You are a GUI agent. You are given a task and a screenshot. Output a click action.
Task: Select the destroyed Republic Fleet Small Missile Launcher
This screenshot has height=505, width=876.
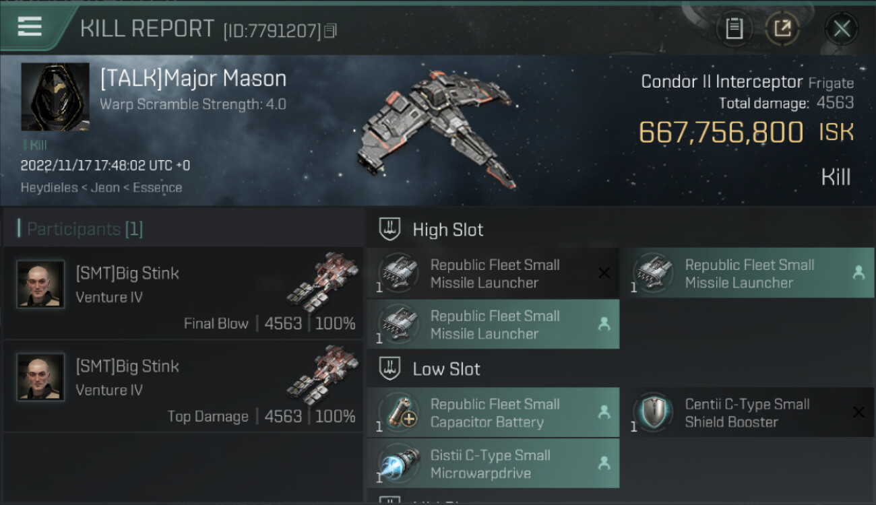tap(493, 273)
